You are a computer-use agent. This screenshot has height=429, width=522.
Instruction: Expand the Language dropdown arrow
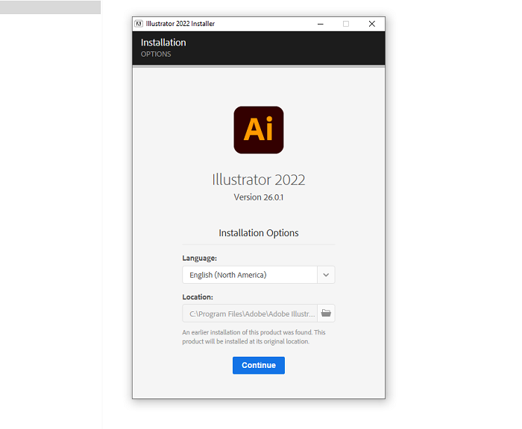[x=326, y=275]
